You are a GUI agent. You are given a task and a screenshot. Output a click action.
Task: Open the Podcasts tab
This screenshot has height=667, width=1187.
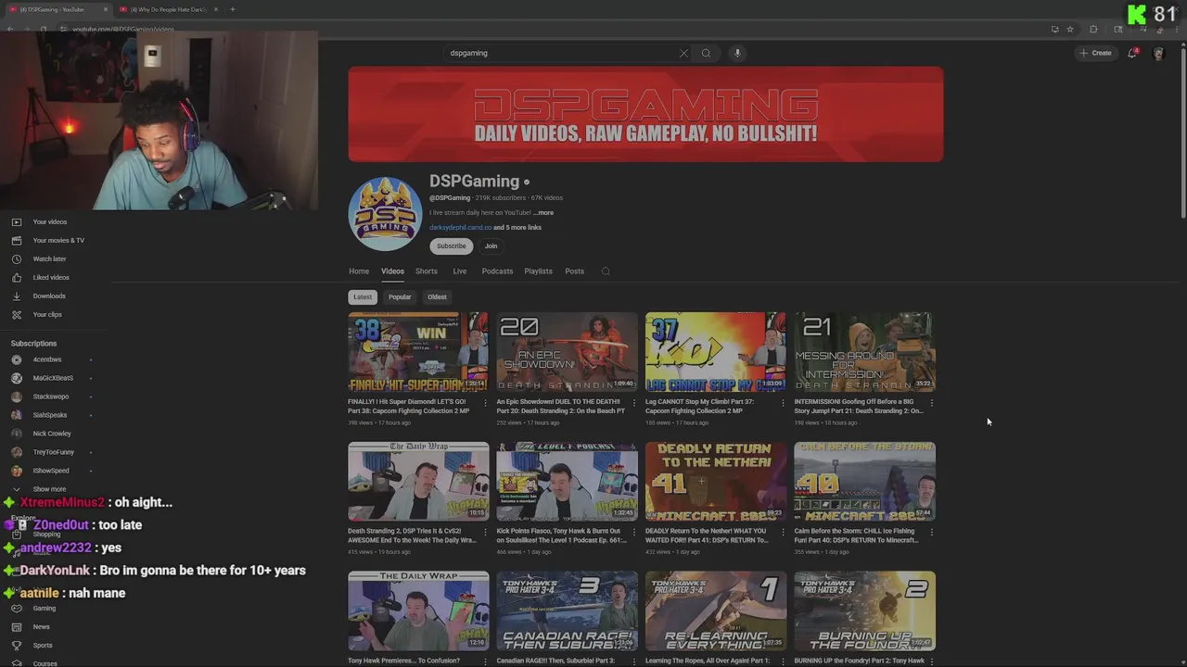[497, 271]
